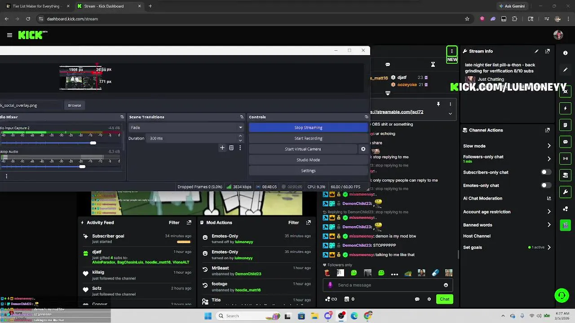This screenshot has height=323, width=575.
Task: Edit Stream info with the pencil icon
Action: pos(536,51)
